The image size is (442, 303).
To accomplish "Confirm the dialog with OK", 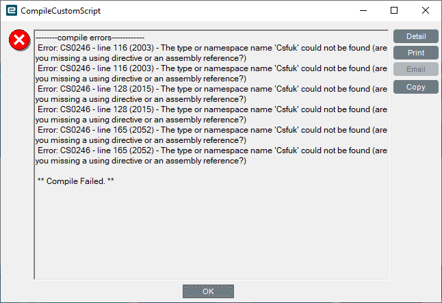I will click(x=208, y=291).
